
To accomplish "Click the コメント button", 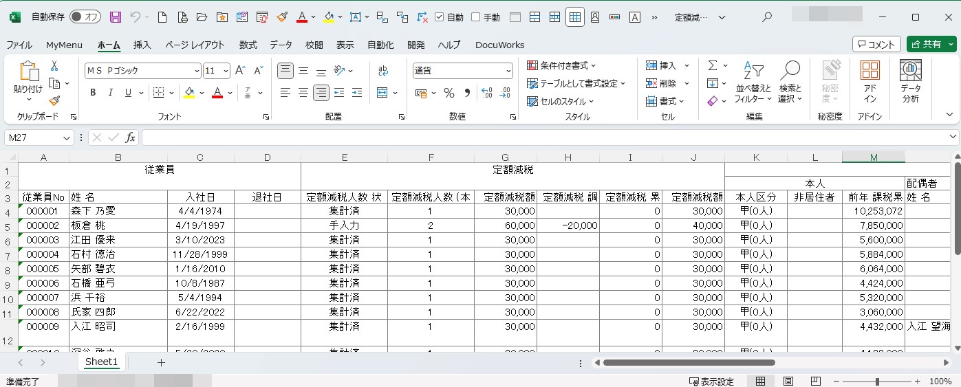I will 876,44.
